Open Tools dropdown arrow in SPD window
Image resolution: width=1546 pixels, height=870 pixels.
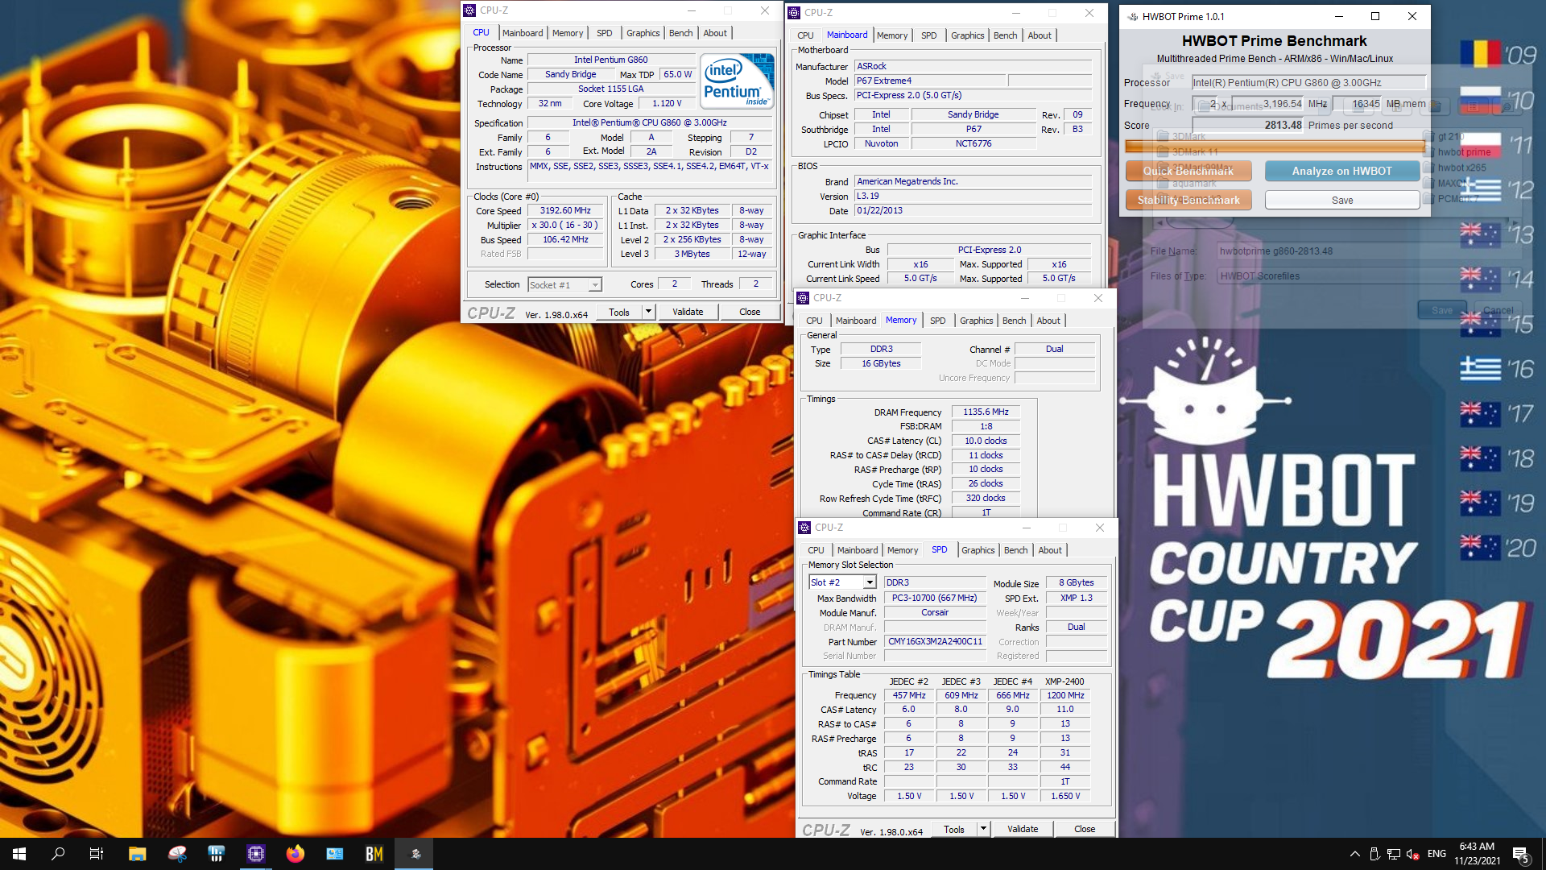(983, 829)
